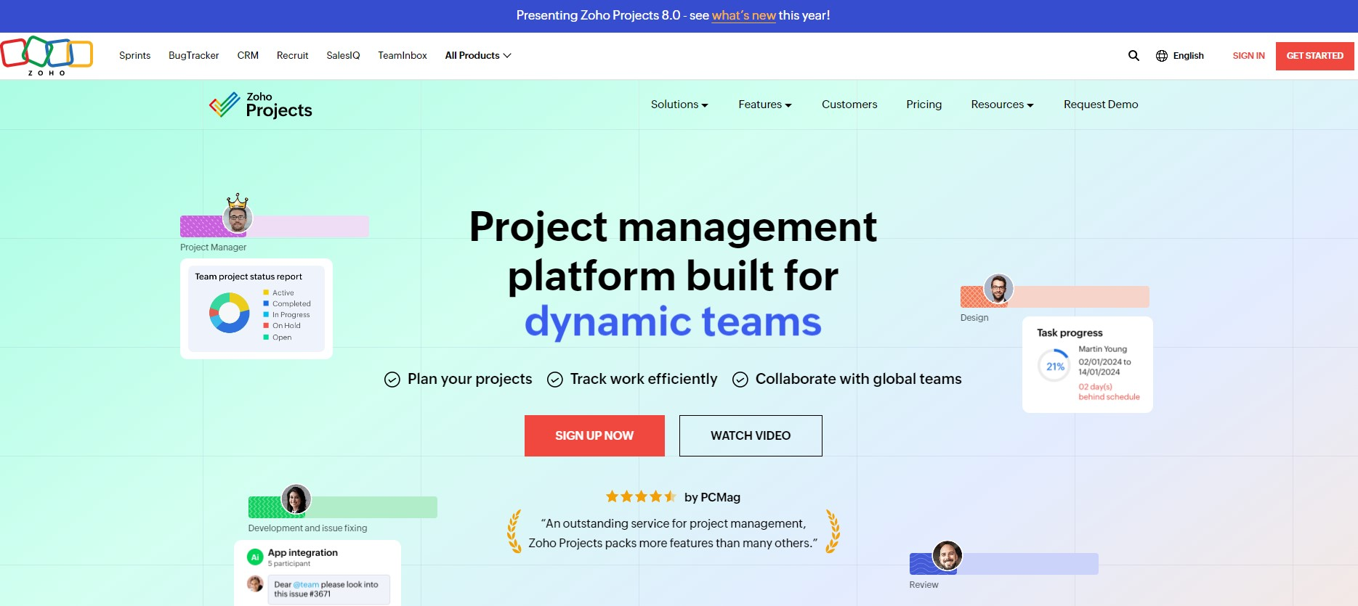The height and width of the screenshot is (606, 1358).
Task: Expand the All Products dropdown
Action: coord(478,56)
